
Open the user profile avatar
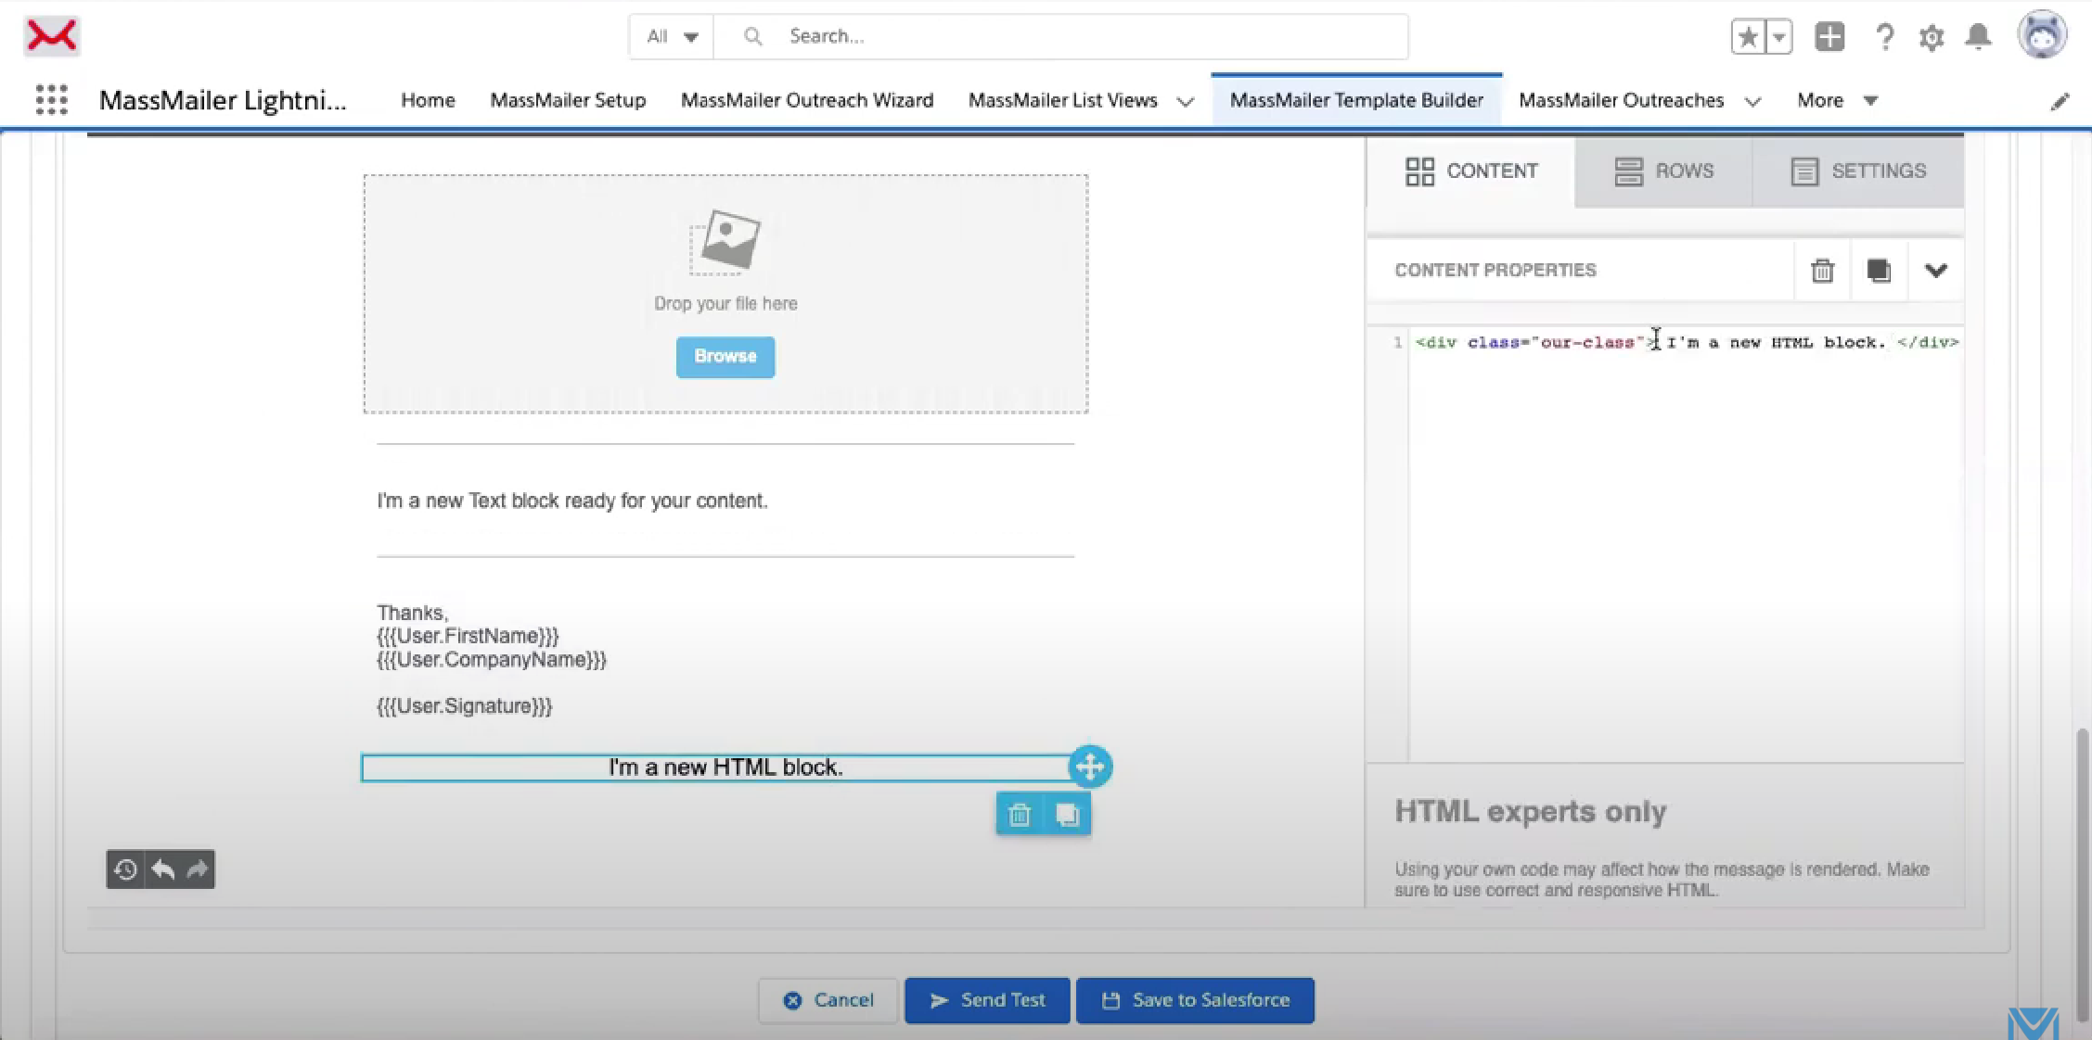pyautogui.click(x=2042, y=35)
